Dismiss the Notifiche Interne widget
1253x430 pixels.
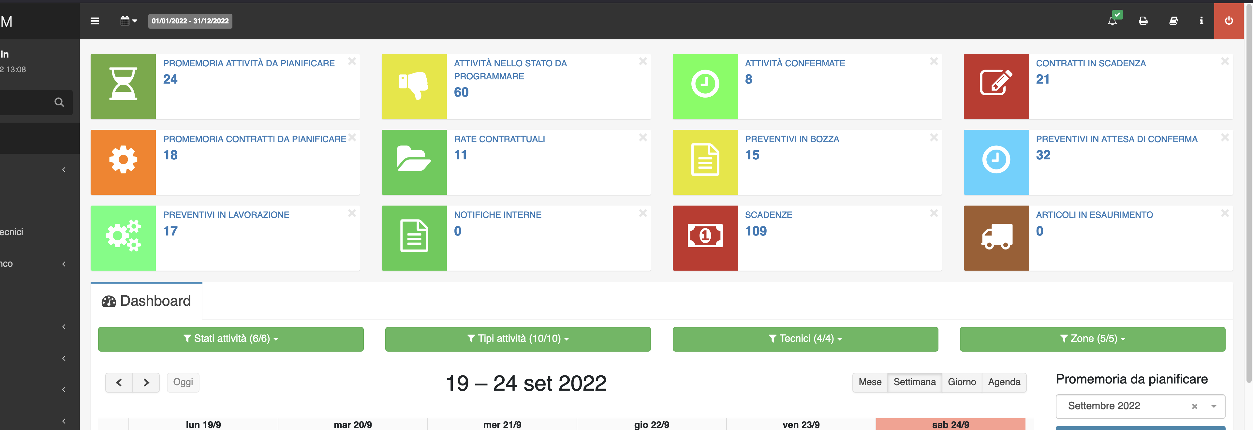[x=642, y=213]
